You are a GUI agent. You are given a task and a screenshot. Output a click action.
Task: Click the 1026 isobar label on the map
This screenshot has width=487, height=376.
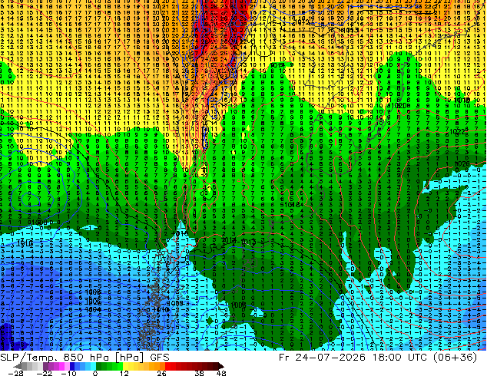[x=462, y=163]
